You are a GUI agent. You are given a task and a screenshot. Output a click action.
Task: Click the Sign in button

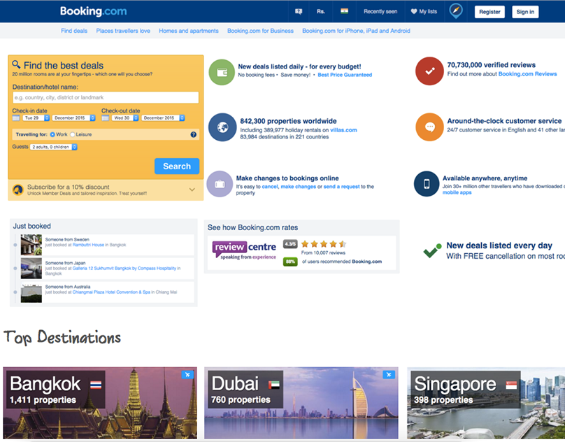(x=525, y=11)
